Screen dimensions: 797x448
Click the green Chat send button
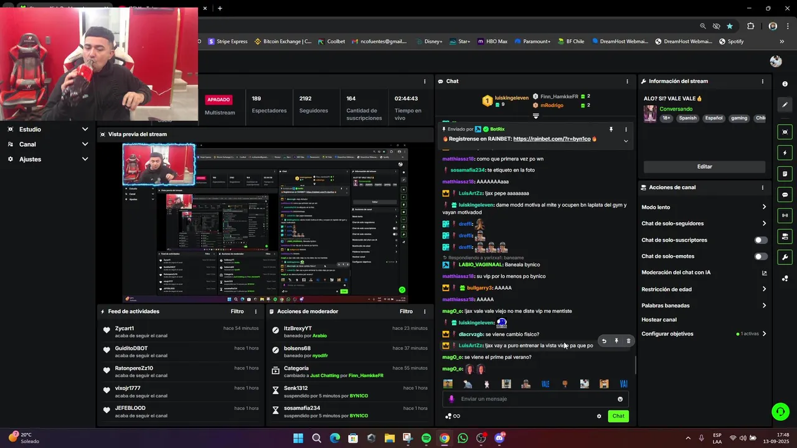point(618,416)
